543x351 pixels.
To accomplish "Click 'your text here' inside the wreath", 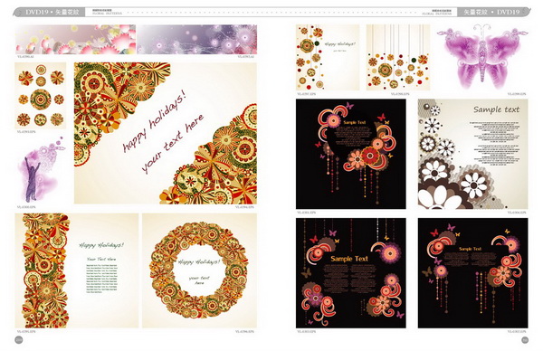I will 199,280.
